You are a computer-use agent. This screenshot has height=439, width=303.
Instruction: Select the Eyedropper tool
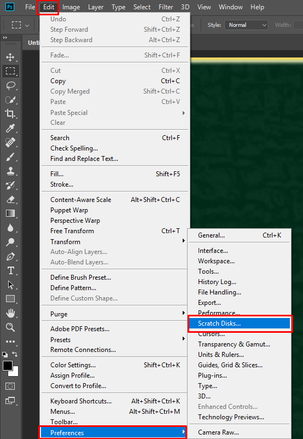point(10,128)
